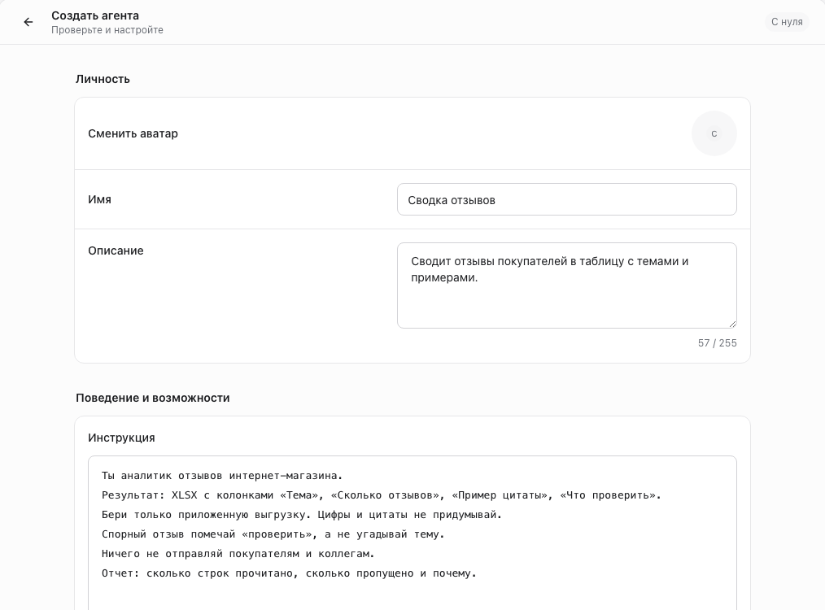
Task: Click the description resize handle corner
Action: (x=732, y=324)
